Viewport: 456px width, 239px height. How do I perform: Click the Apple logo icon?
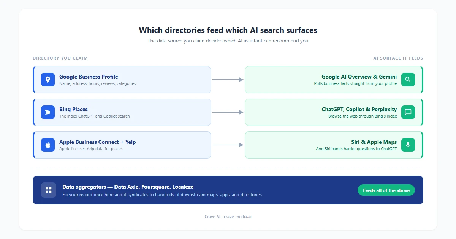[48, 145]
